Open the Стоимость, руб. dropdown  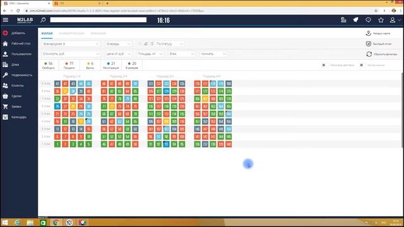click(71, 54)
